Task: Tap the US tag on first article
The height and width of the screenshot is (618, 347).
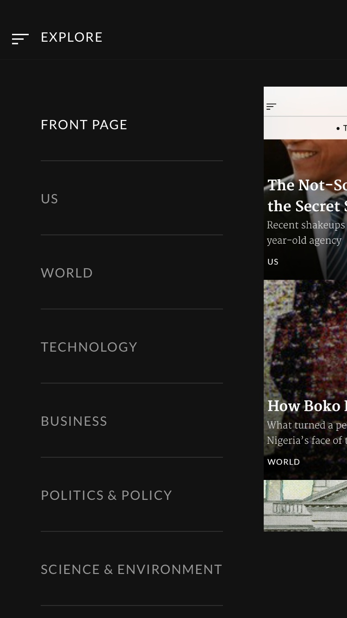Action: coord(273,262)
